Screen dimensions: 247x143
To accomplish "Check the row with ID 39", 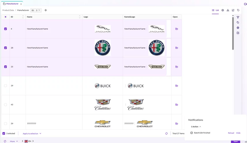I will click(6, 86).
